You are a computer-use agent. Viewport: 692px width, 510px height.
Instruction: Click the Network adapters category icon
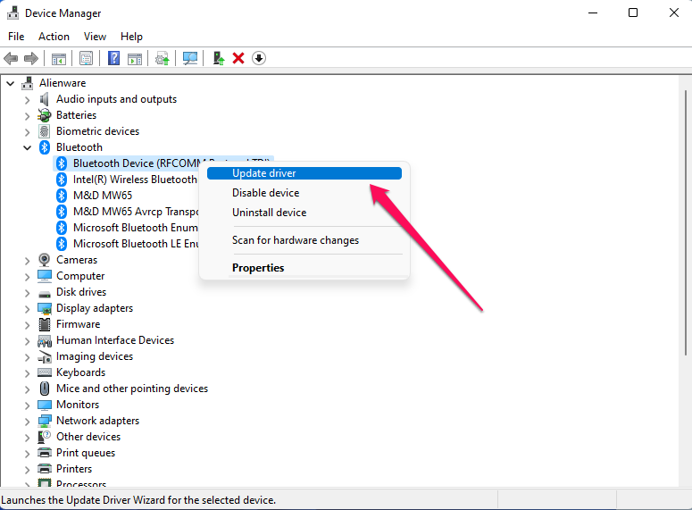[x=45, y=421]
